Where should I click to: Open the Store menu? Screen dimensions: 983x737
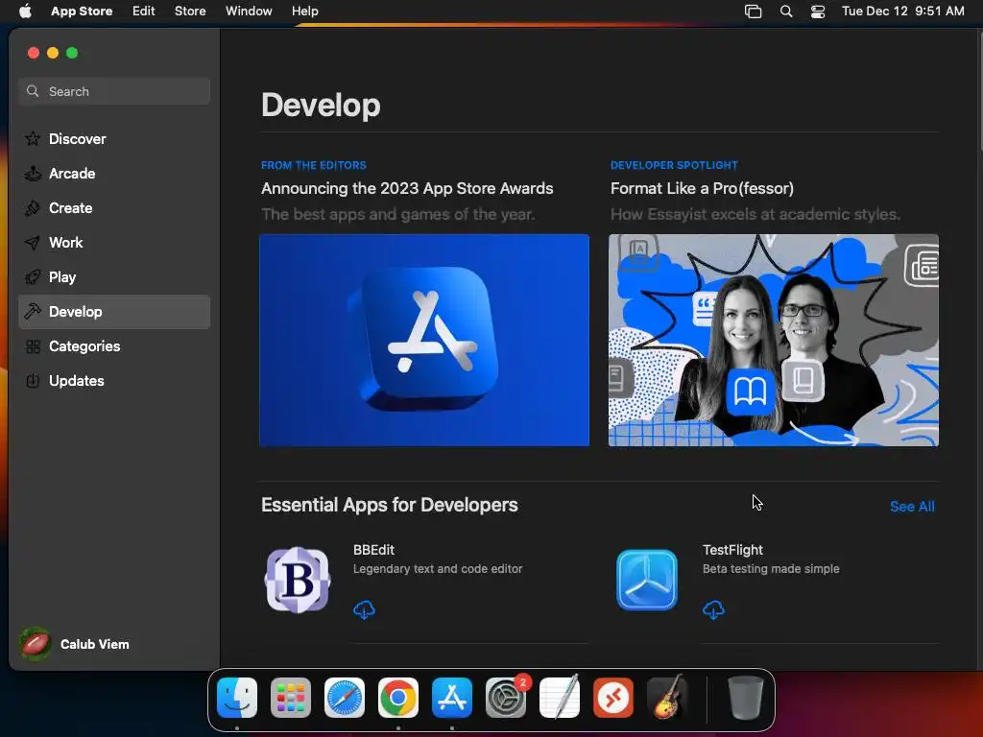[x=190, y=12]
